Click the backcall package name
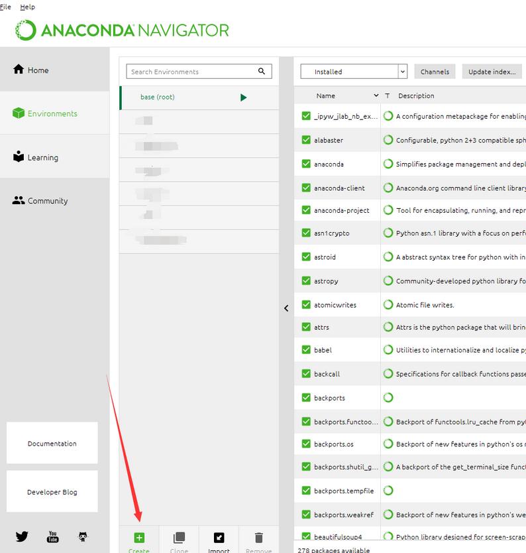This screenshot has height=553, width=526. tap(327, 374)
